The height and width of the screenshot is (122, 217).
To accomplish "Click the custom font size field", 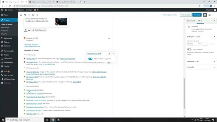I will coord(205,44).
